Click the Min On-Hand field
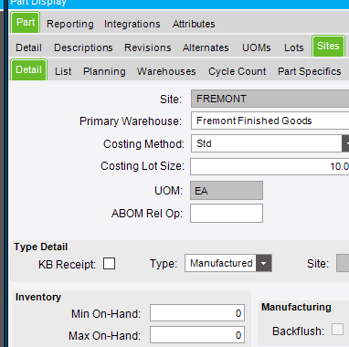349x347 pixels. tap(197, 313)
